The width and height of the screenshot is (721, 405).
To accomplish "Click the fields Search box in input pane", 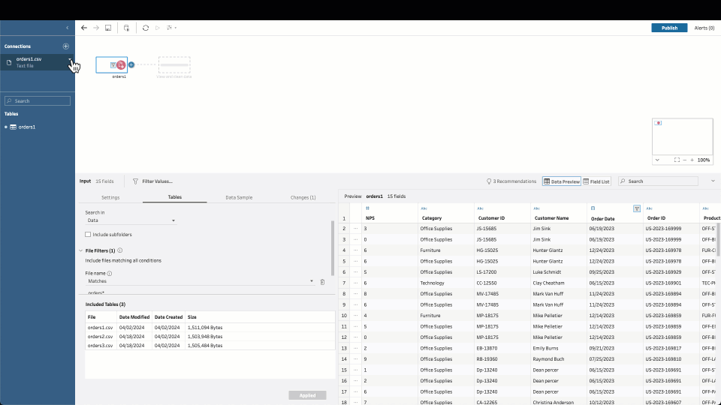I will [658, 181].
